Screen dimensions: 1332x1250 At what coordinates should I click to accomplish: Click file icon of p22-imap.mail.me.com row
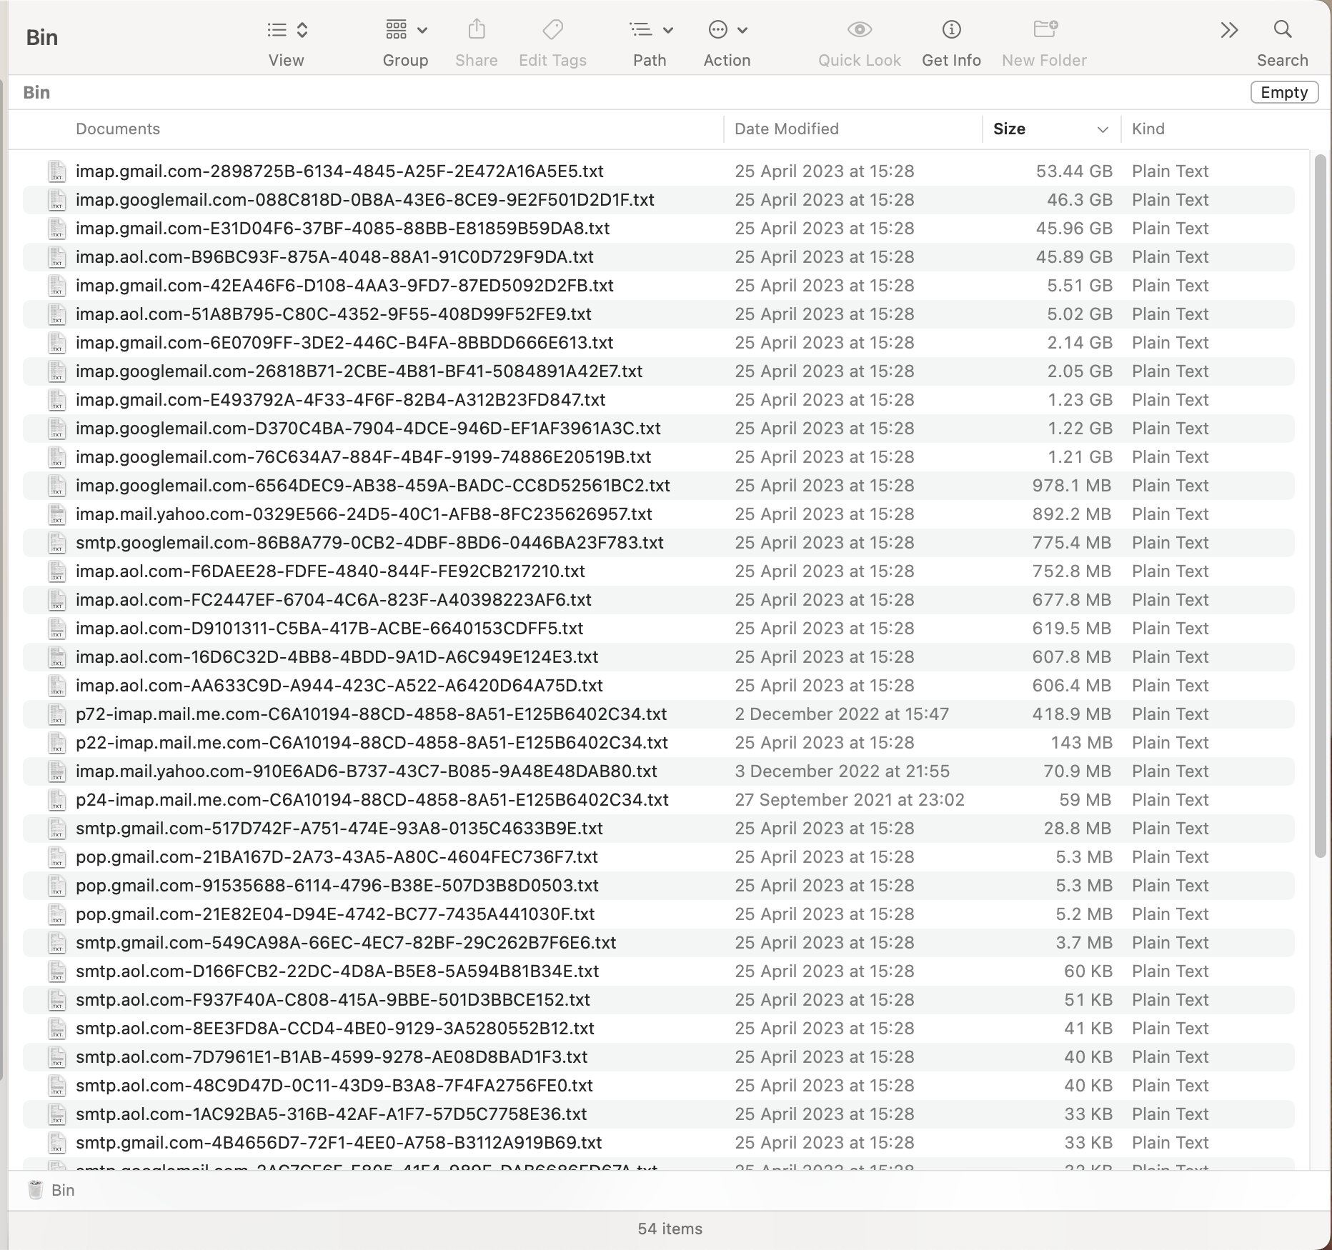(57, 743)
